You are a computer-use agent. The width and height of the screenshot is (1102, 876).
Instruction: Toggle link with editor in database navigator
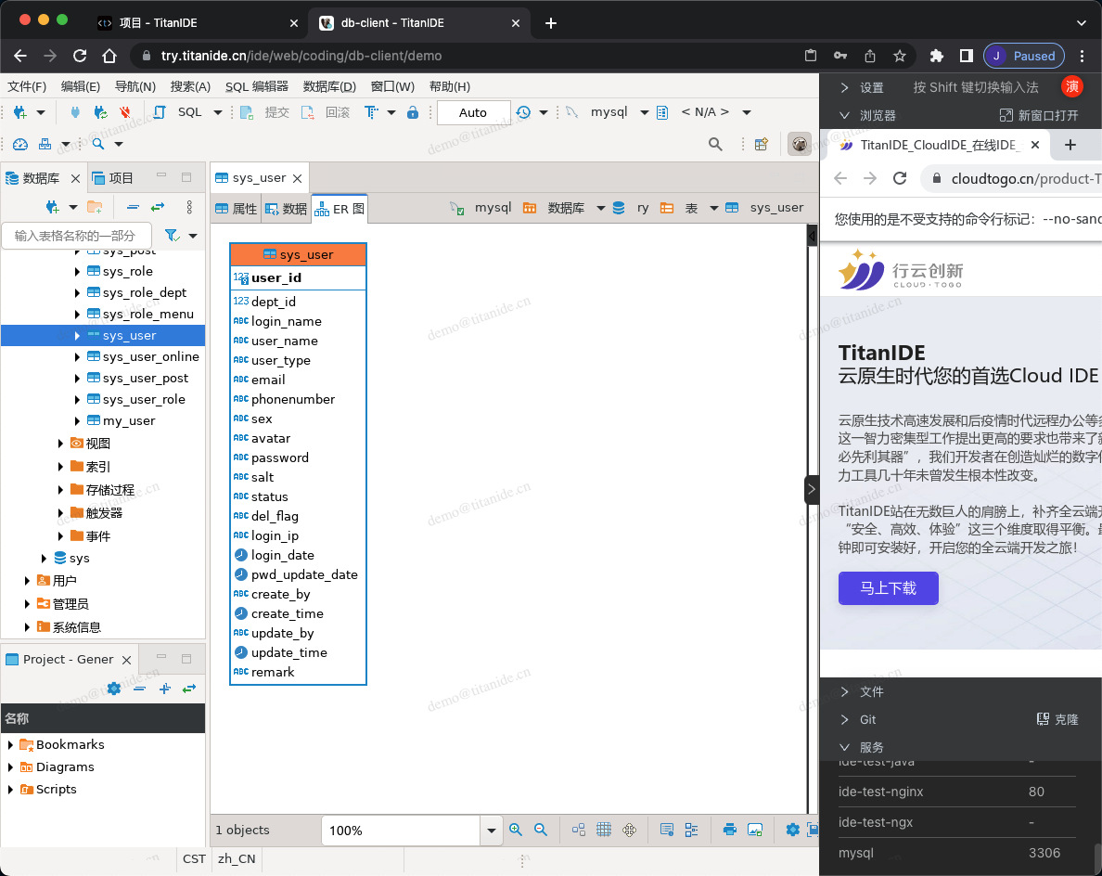coord(158,207)
